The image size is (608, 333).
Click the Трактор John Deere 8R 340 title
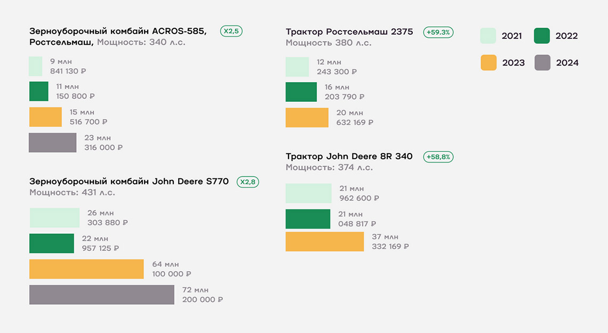coord(349,157)
